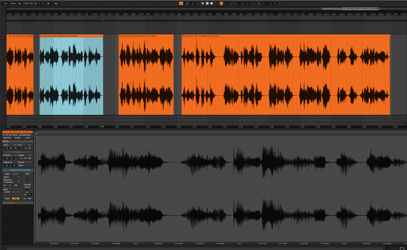Start playback with the Play button
This screenshot has width=407, height=250.
pyautogui.click(x=203, y=3)
